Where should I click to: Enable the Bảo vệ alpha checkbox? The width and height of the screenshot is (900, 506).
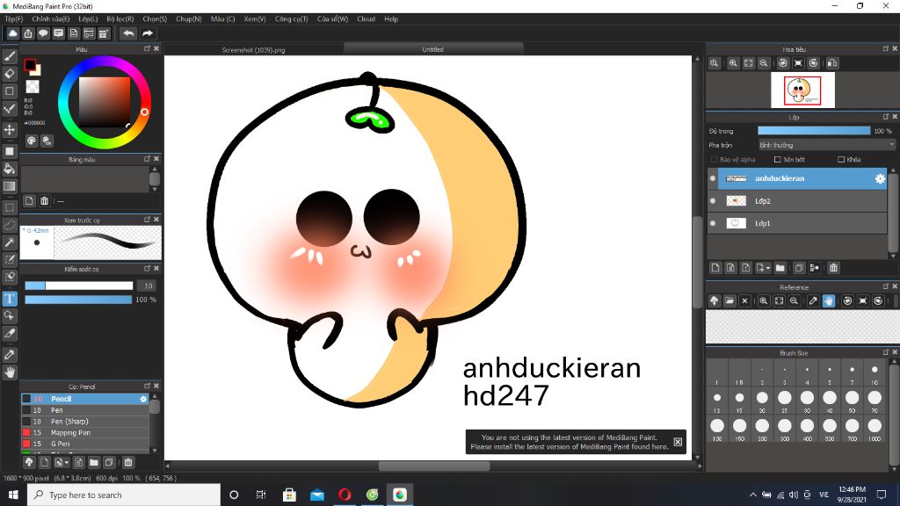(714, 160)
